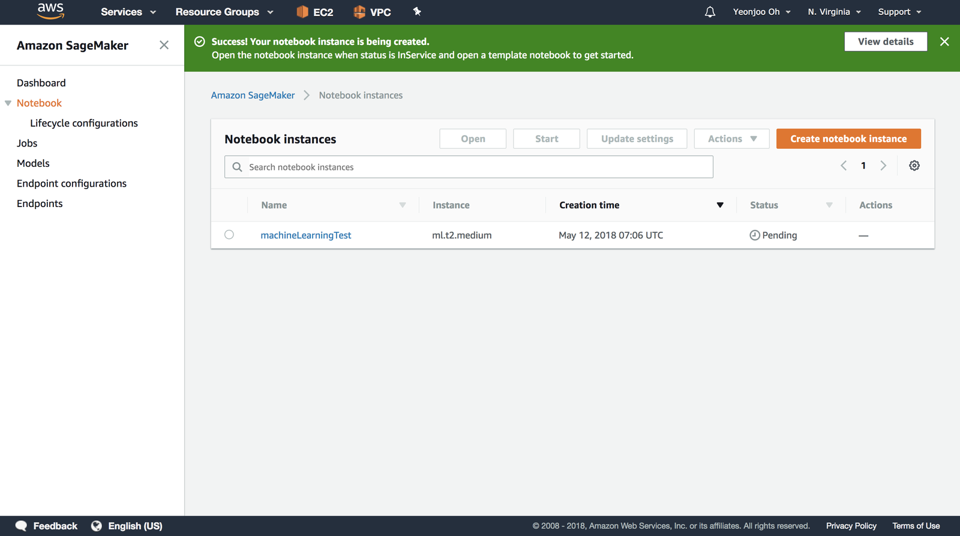Open the notifications bell
Viewport: 960px width, 536px height.
(x=710, y=12)
